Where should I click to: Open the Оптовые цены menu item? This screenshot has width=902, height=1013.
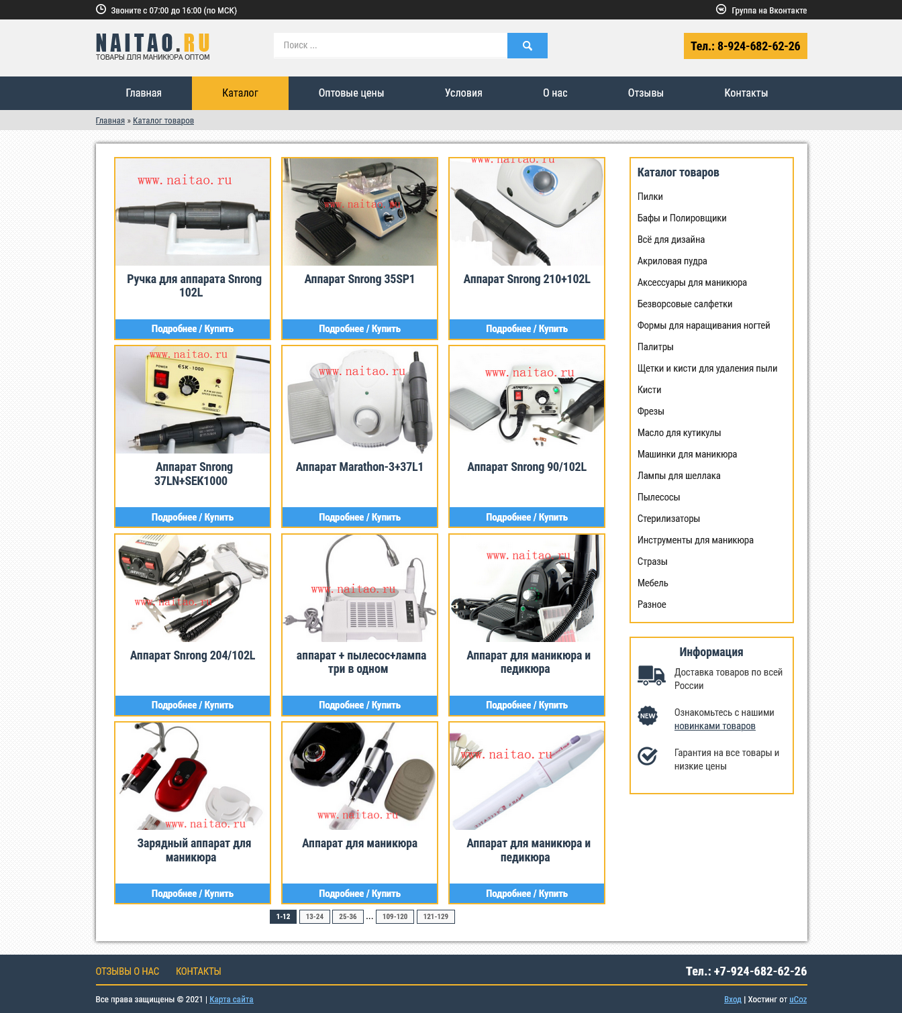(351, 93)
